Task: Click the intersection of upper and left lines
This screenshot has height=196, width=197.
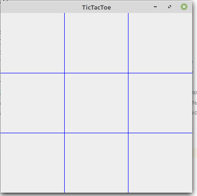Action: (64, 73)
